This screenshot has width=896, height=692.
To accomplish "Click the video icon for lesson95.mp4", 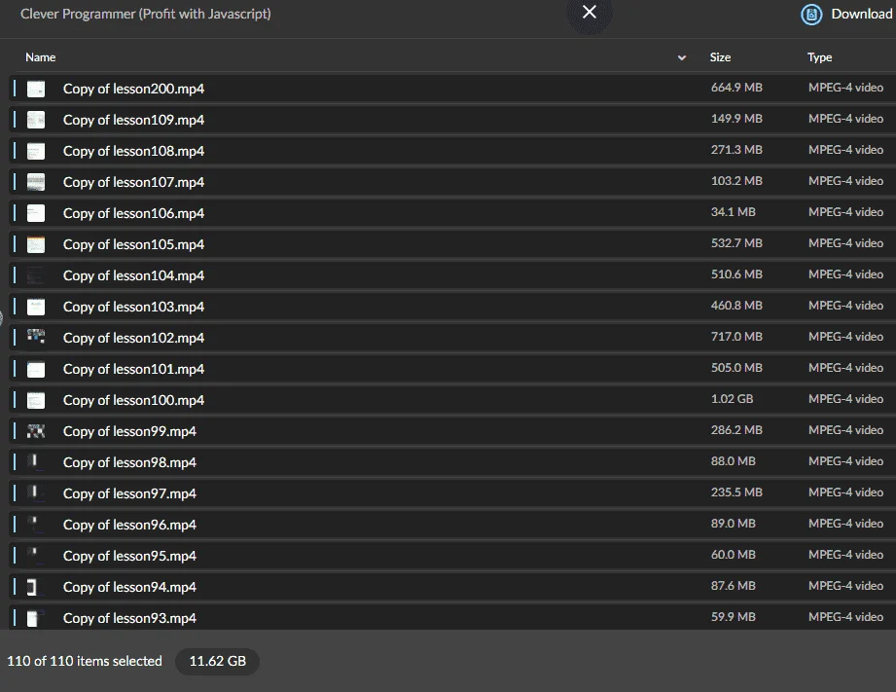I will 34,554.
